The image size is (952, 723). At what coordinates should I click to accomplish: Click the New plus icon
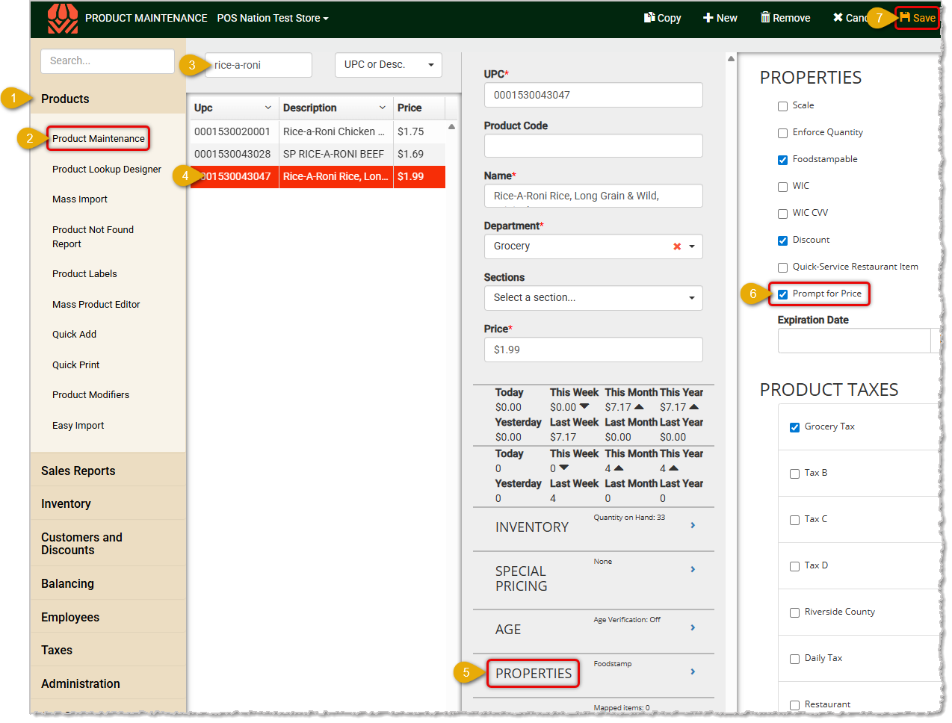[x=708, y=18]
